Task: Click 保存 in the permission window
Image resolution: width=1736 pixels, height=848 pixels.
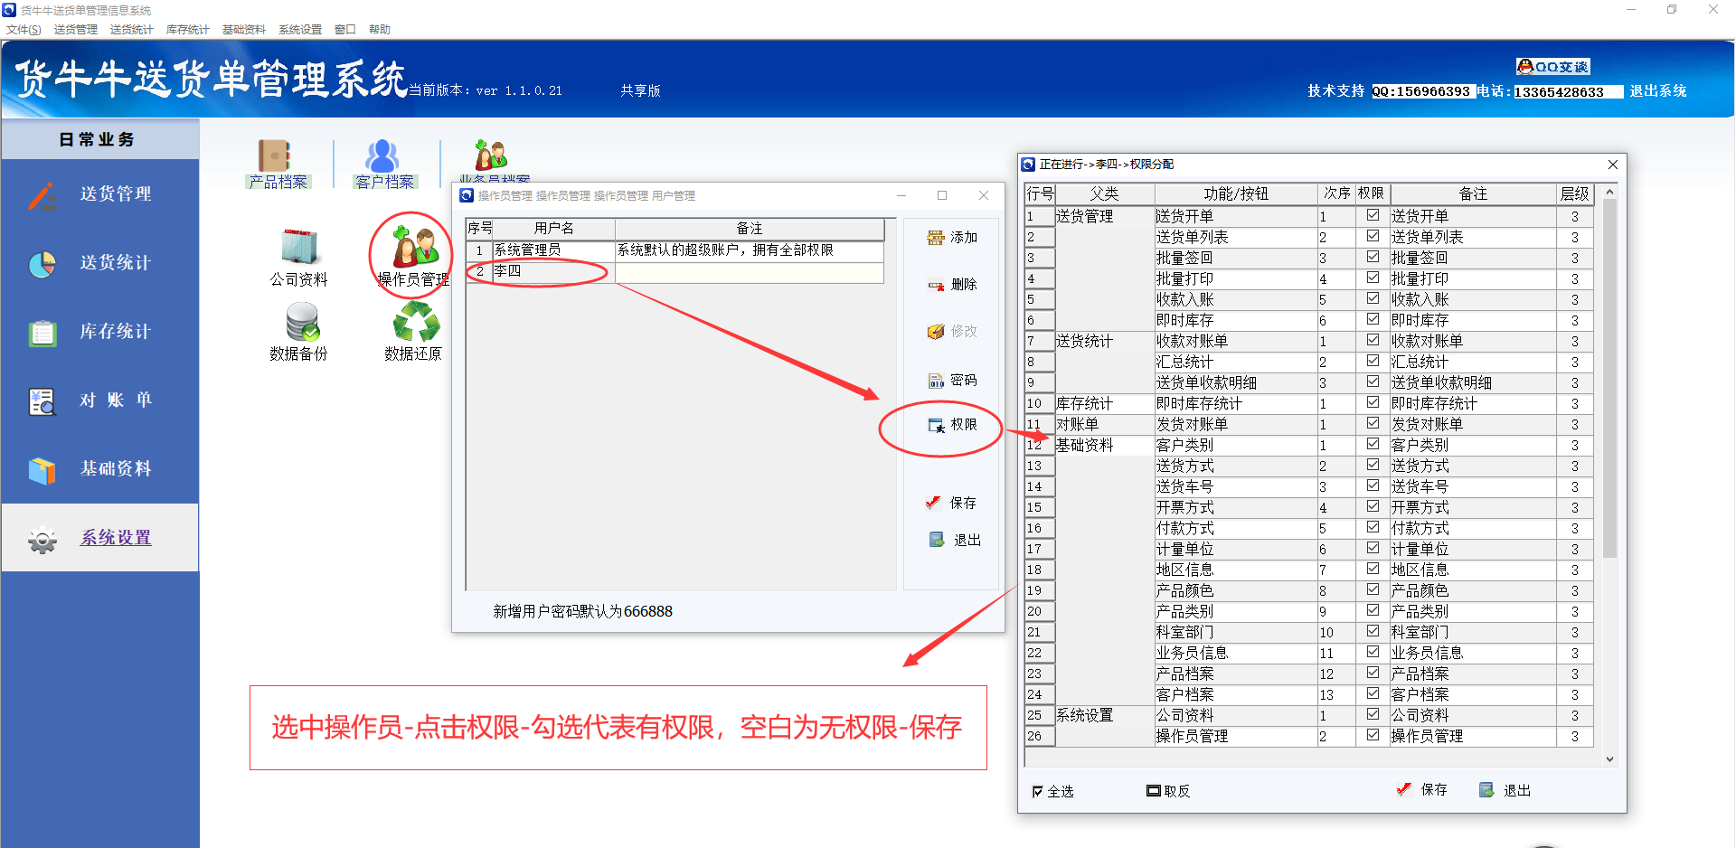Action: (x=1422, y=790)
